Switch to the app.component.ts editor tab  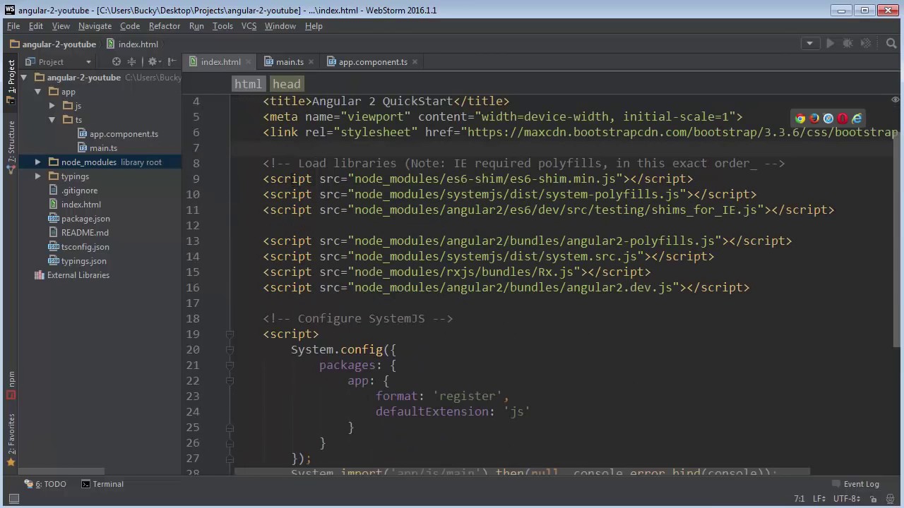click(373, 62)
